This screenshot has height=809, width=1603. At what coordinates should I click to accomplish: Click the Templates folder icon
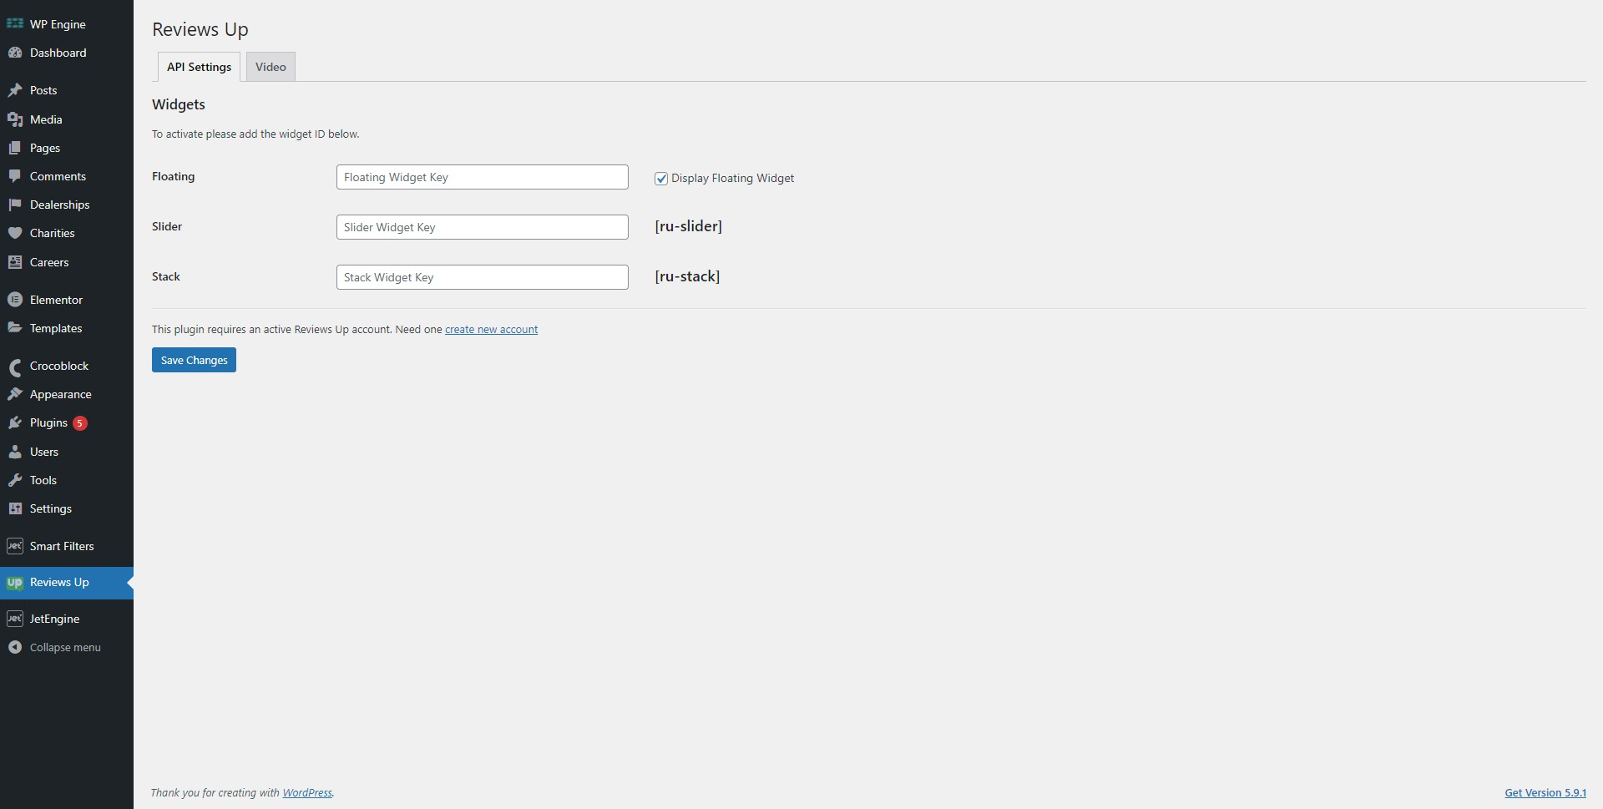coord(15,328)
